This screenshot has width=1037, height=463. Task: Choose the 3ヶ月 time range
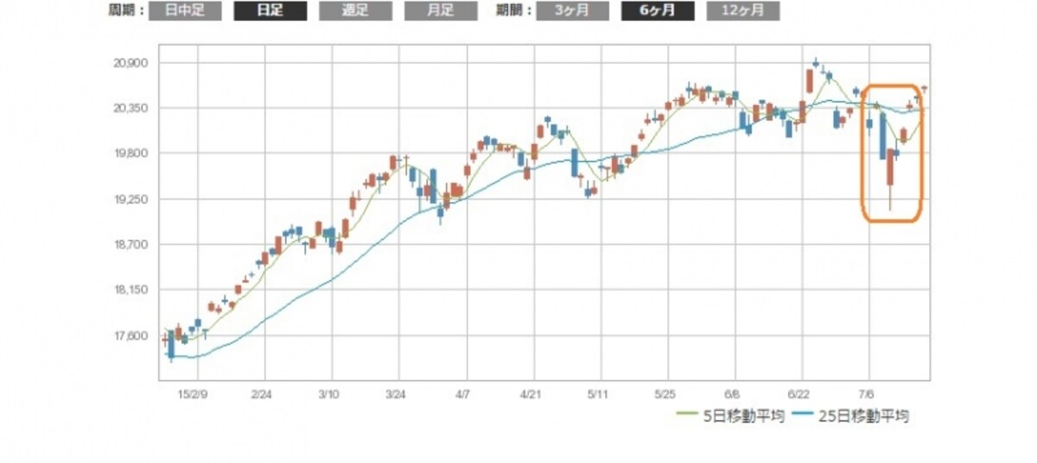(x=572, y=11)
